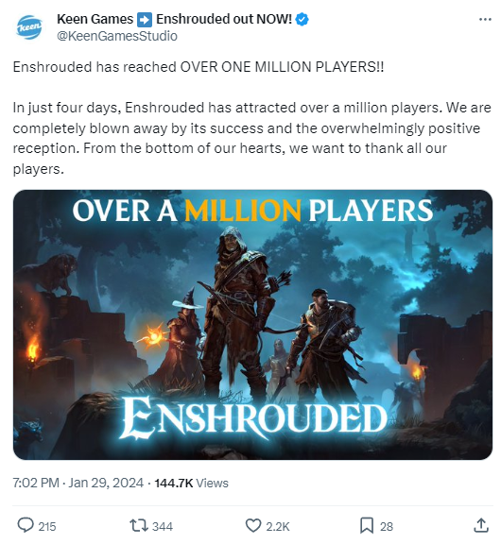Click the share upload icon

tap(481, 525)
